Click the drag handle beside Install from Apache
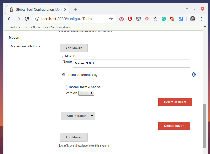Screen dimensions: 210x154 65,87
